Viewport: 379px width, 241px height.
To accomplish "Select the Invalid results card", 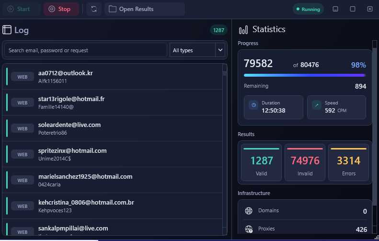I will tap(305, 162).
